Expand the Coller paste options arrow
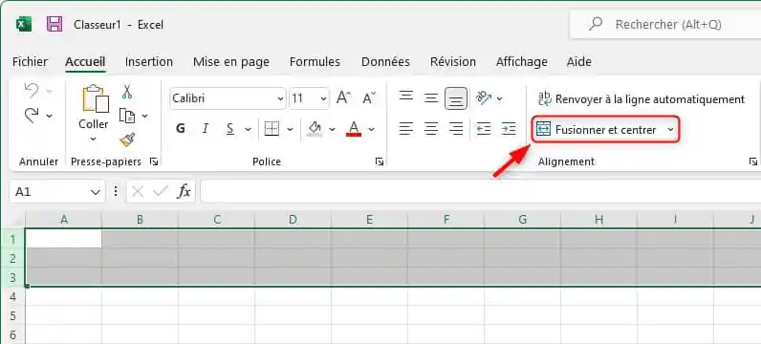 [x=93, y=140]
